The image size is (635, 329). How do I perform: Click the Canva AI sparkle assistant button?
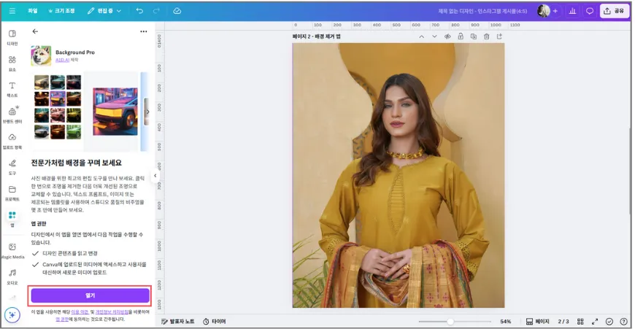click(x=12, y=315)
